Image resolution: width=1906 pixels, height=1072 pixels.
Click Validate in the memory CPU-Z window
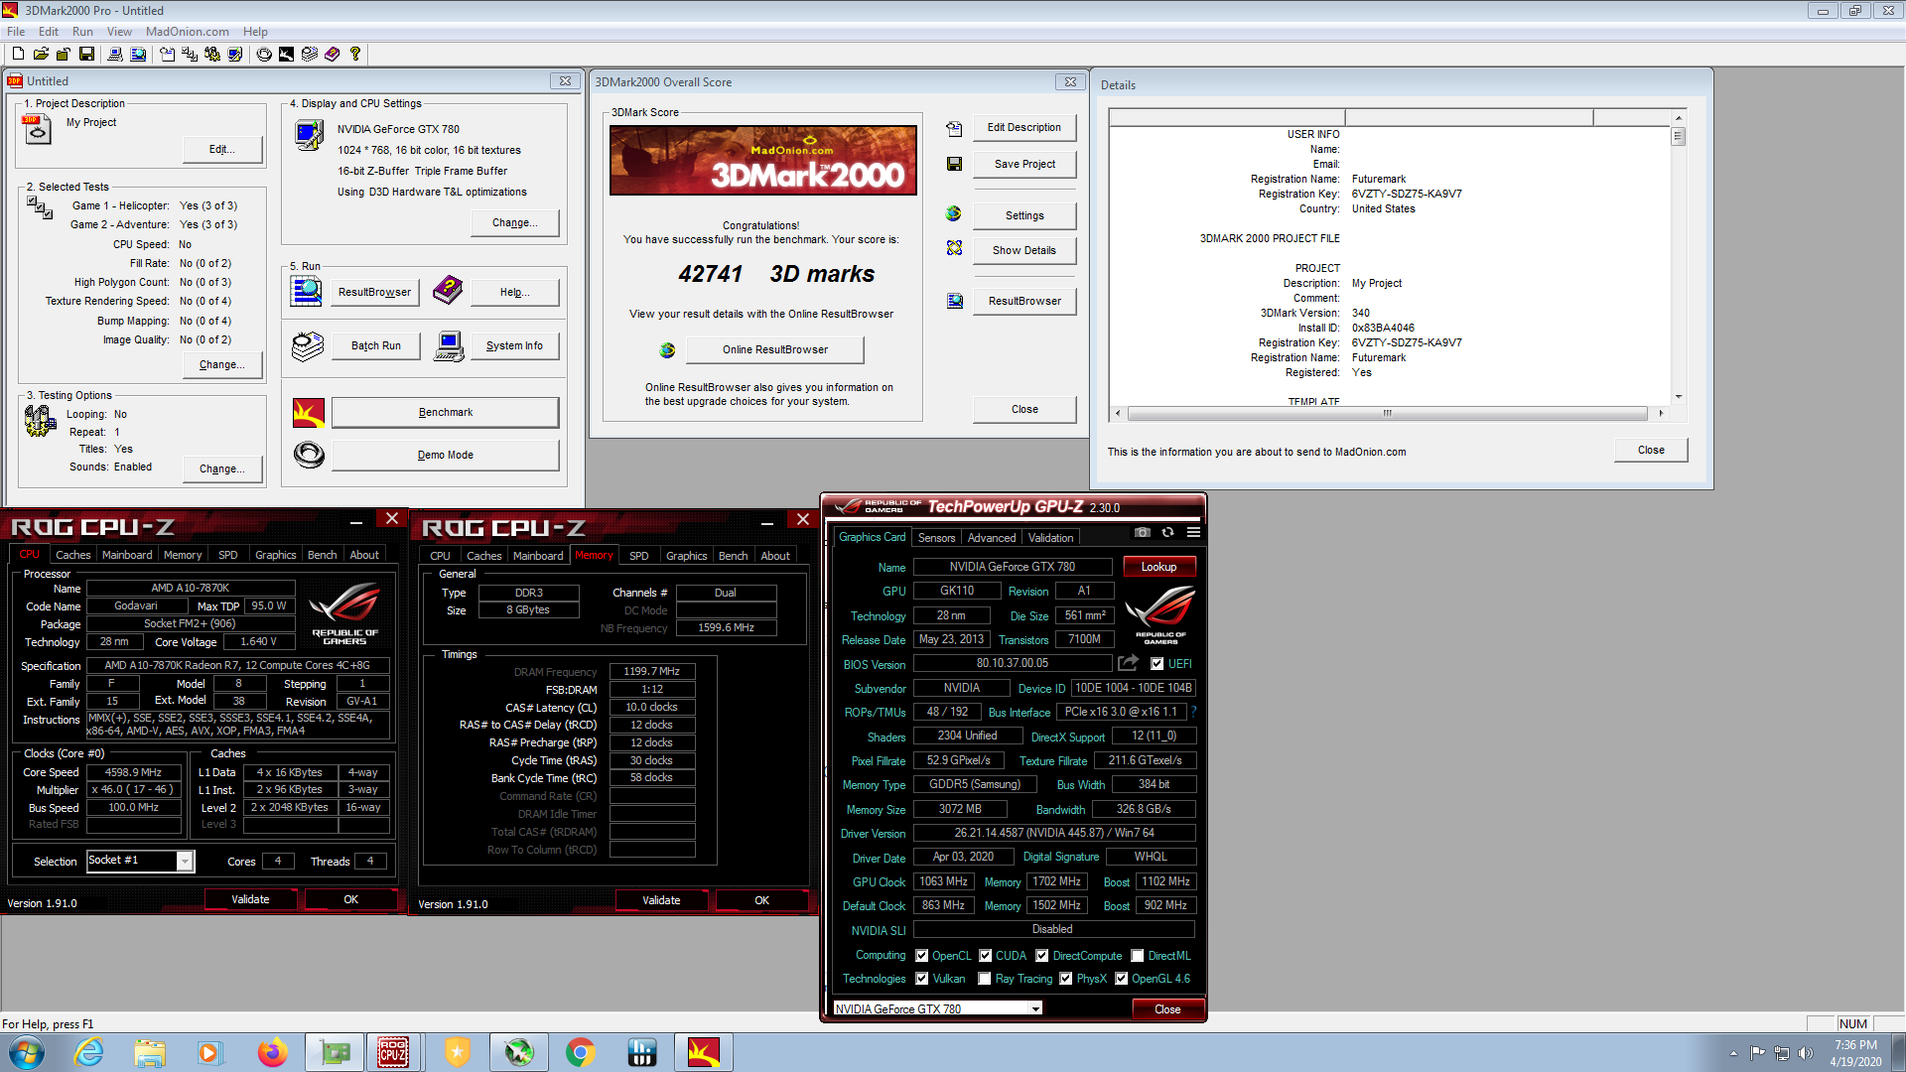tap(661, 900)
